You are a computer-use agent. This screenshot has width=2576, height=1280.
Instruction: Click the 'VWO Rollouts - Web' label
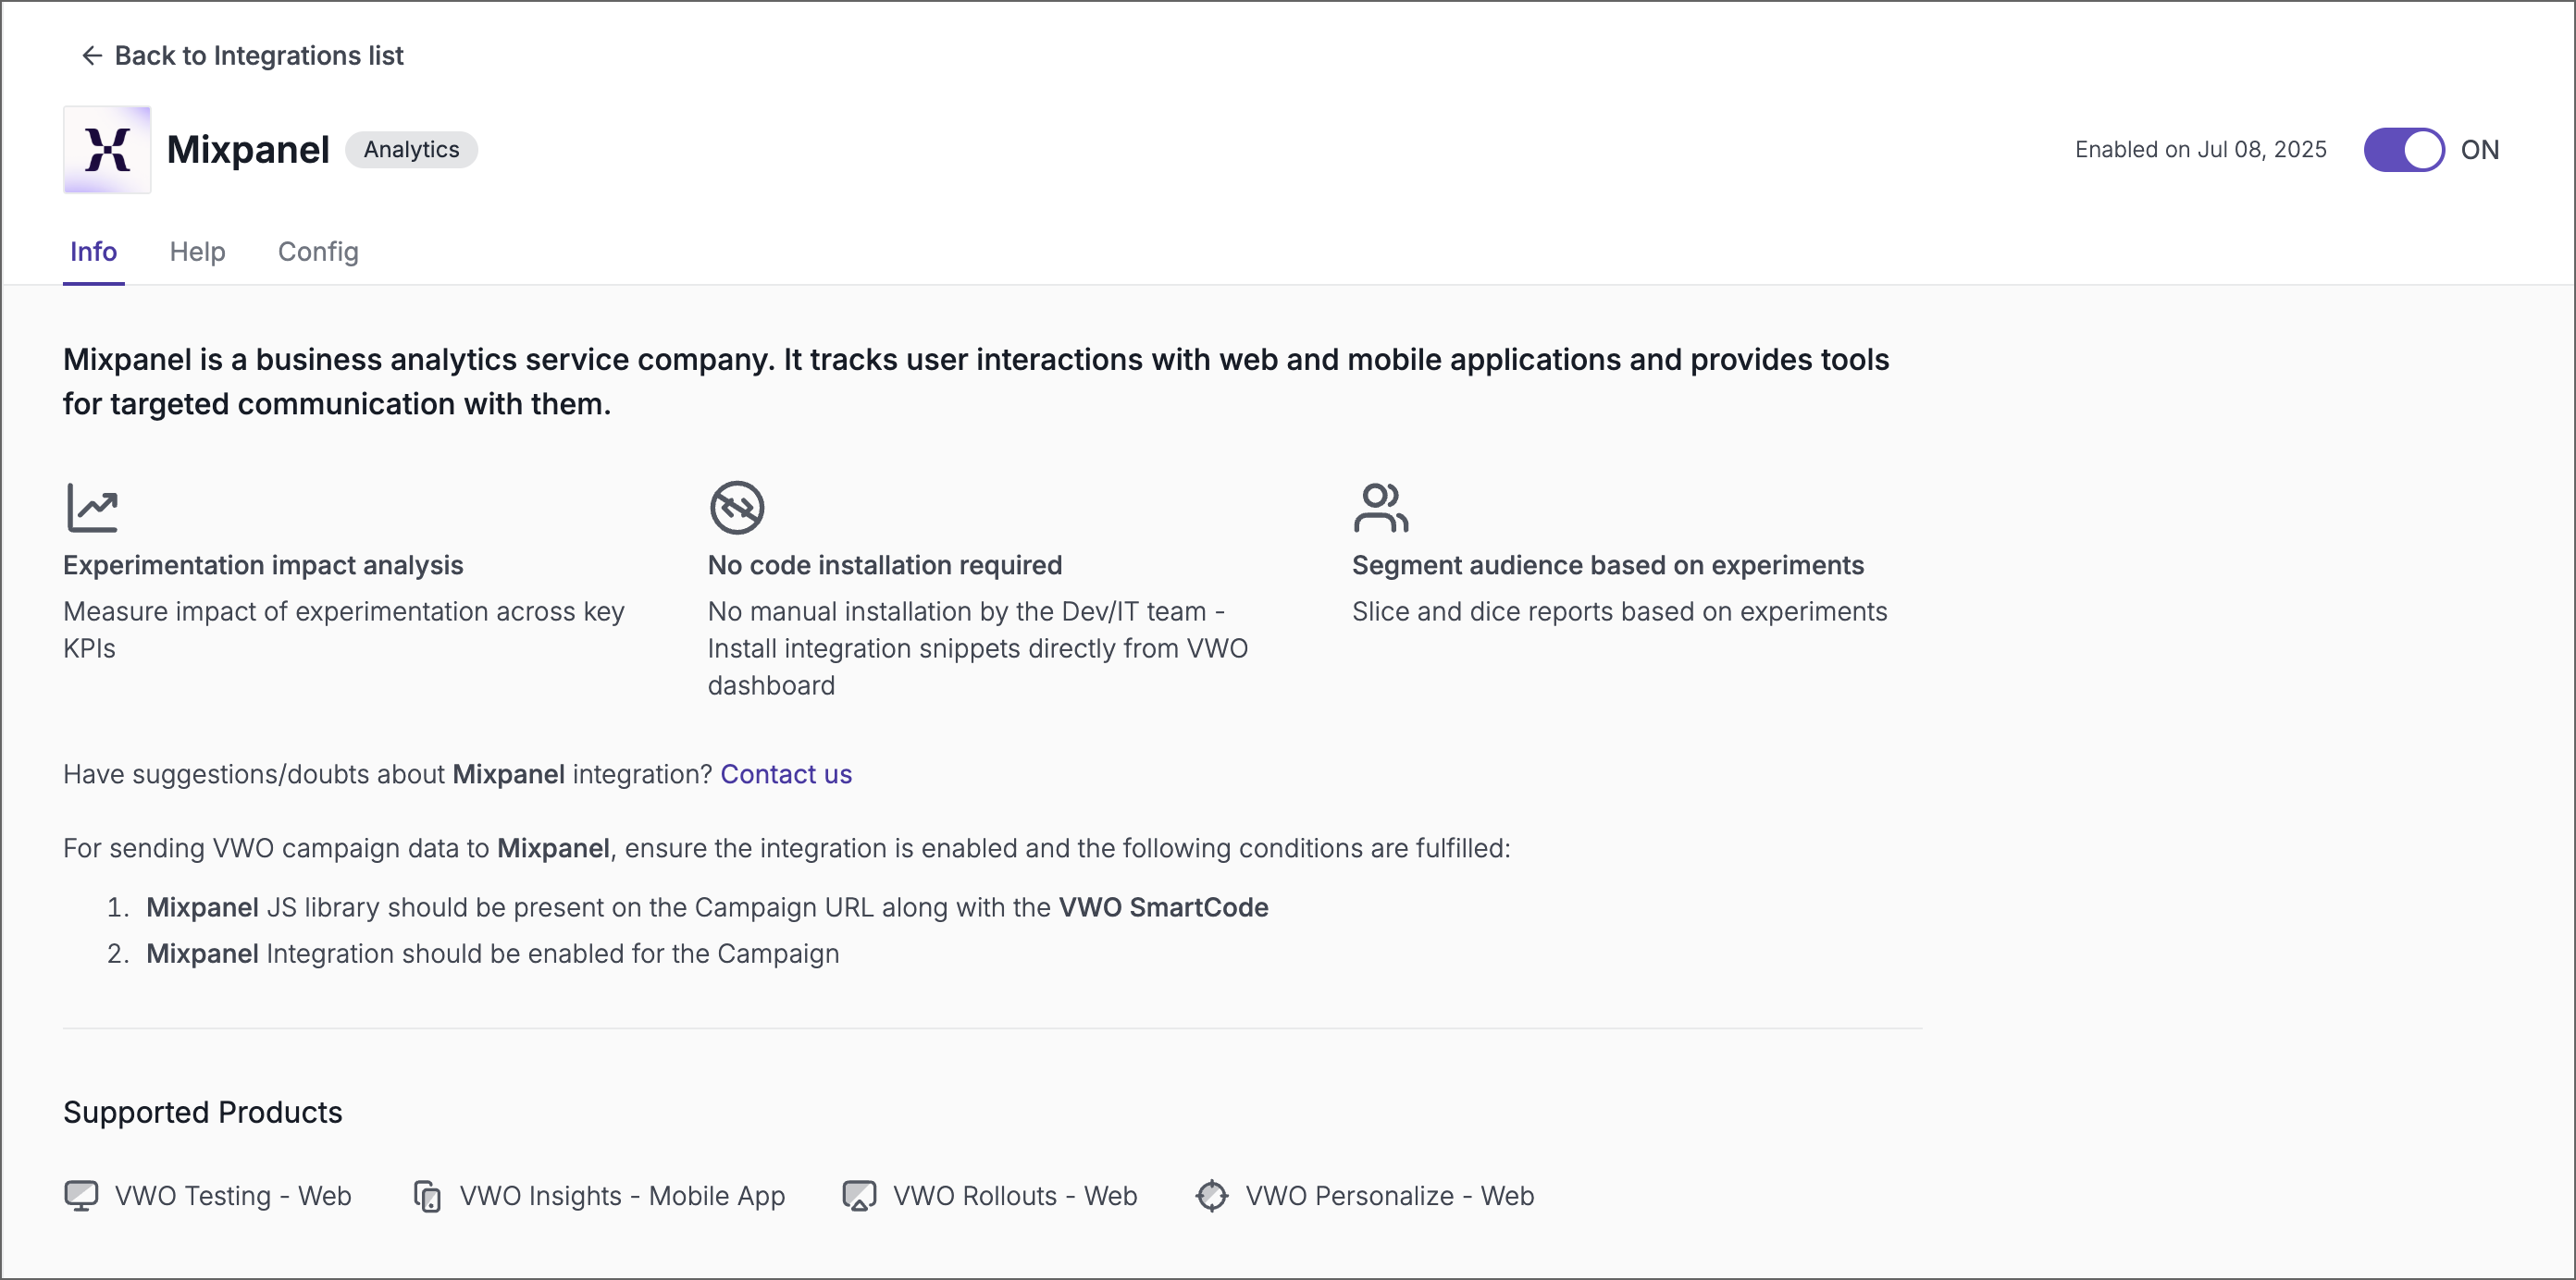point(1015,1196)
